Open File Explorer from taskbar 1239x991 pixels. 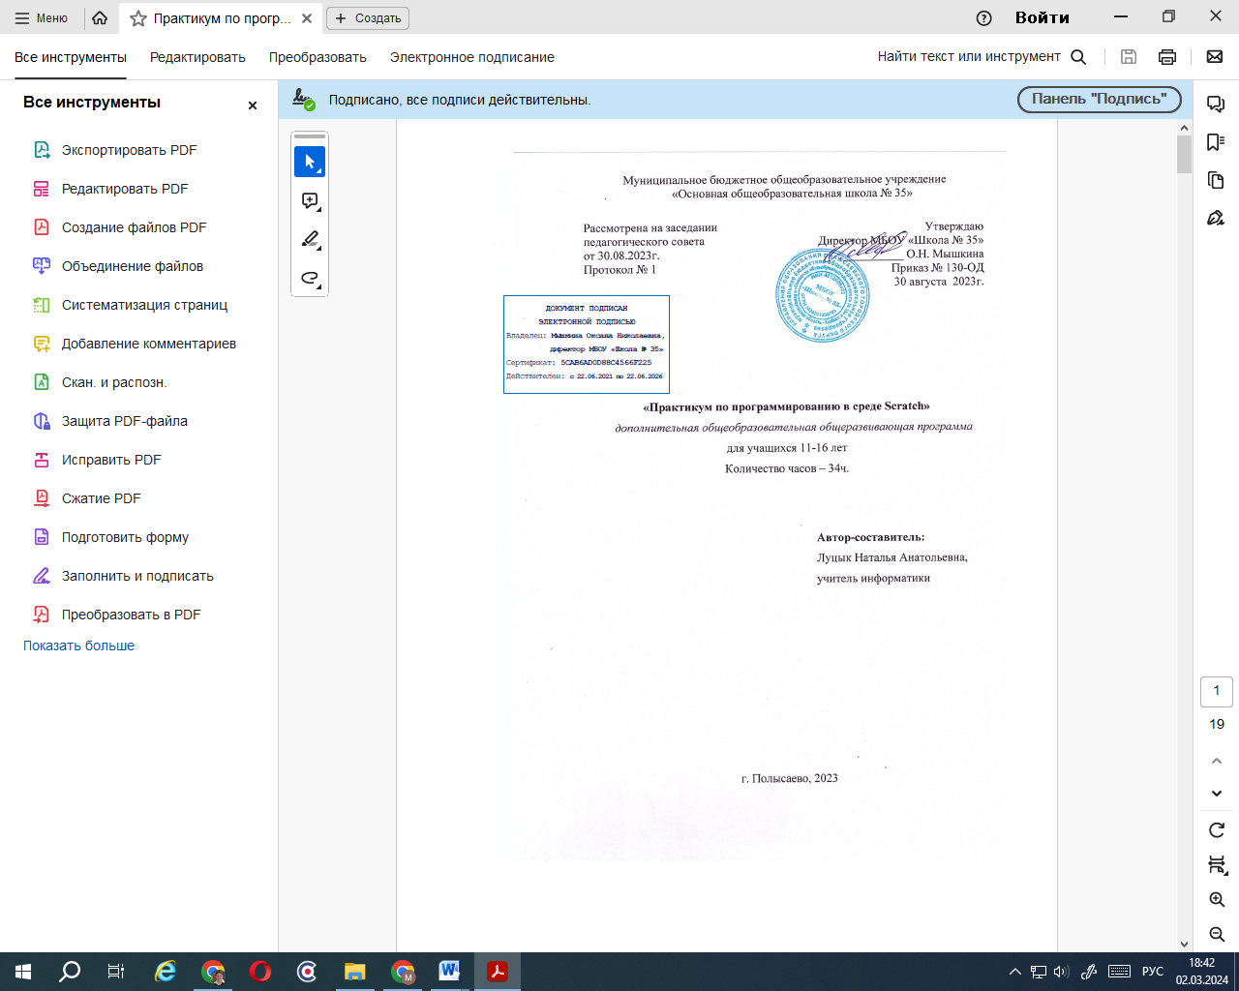click(355, 972)
